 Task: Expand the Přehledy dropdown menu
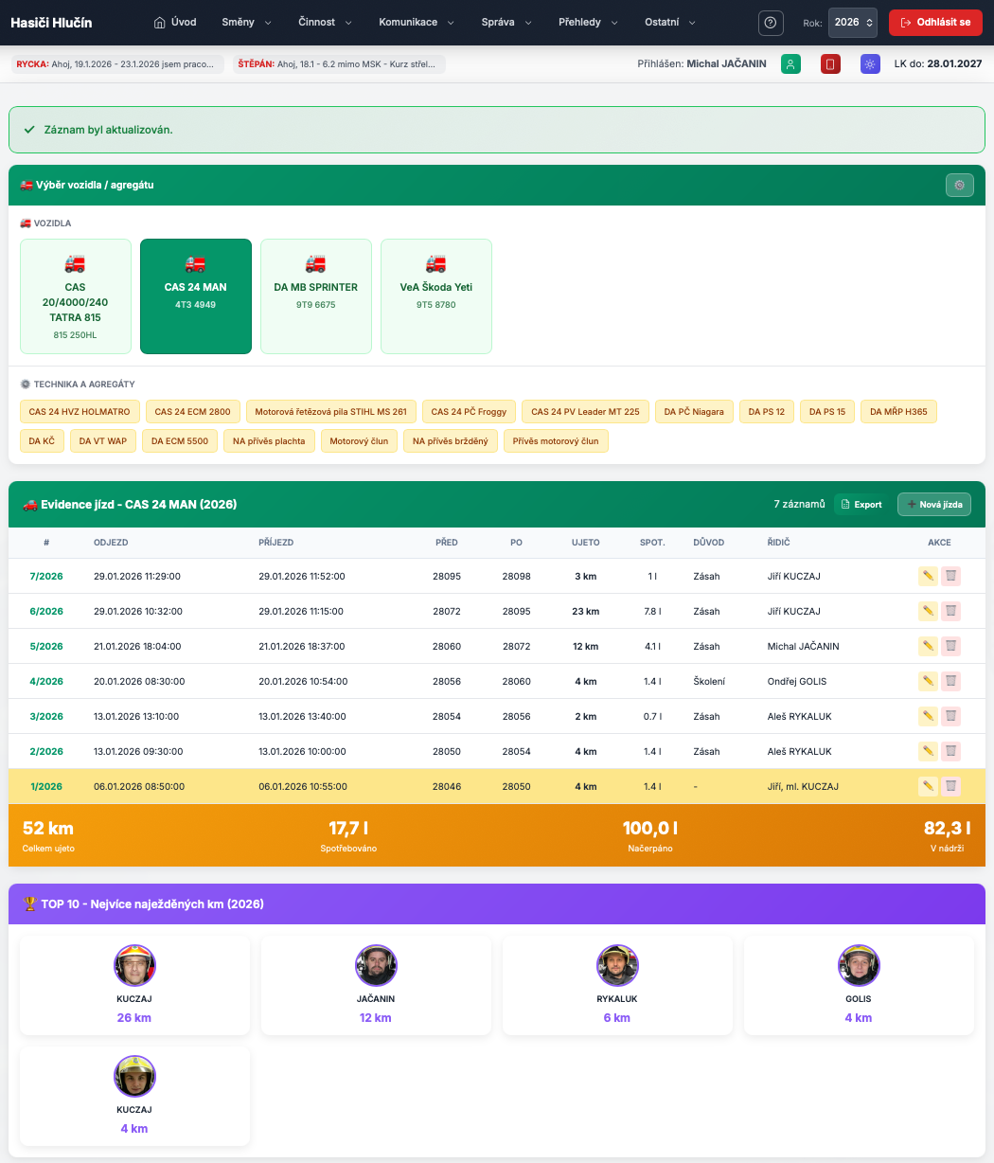click(587, 23)
